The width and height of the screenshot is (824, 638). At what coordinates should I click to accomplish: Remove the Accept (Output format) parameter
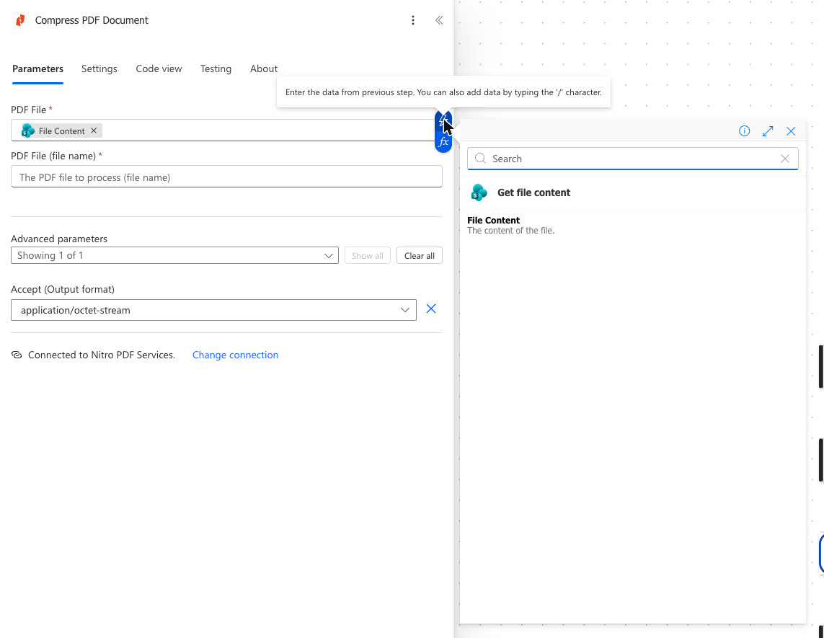[431, 309]
